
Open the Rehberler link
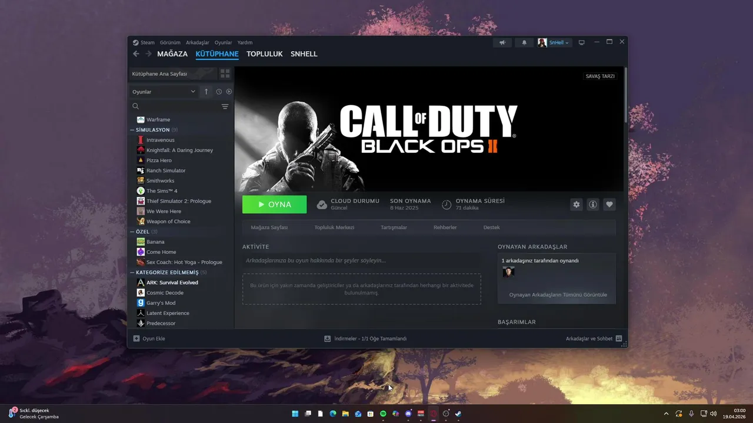click(445, 227)
